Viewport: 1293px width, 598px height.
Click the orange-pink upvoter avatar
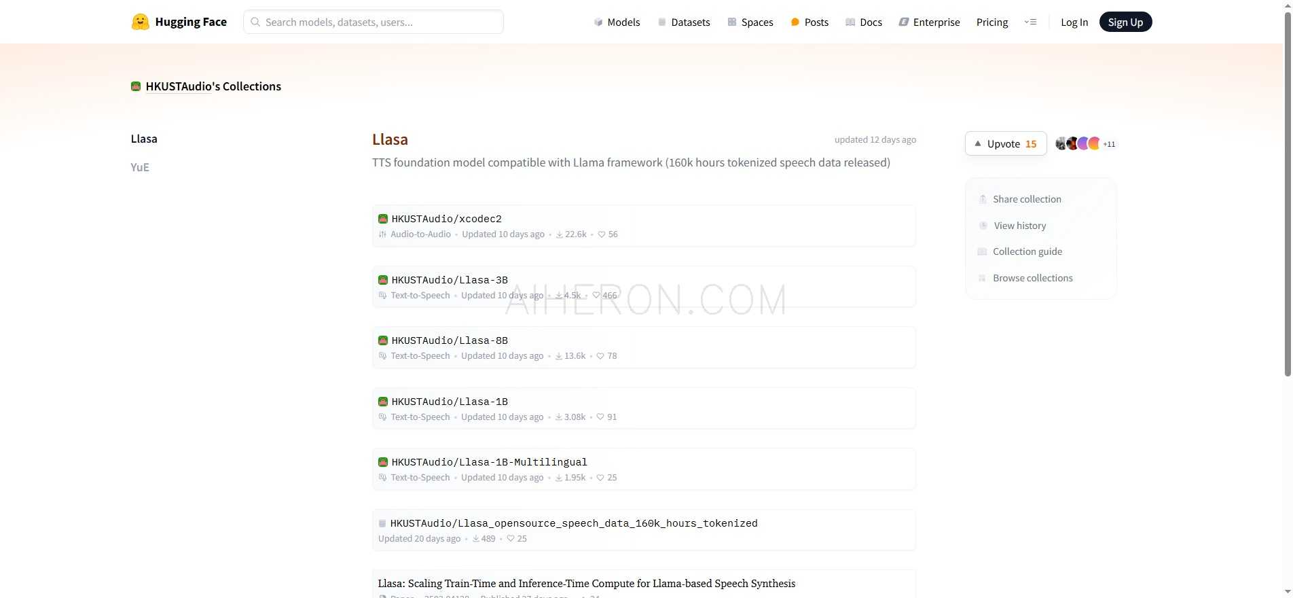tap(1094, 143)
